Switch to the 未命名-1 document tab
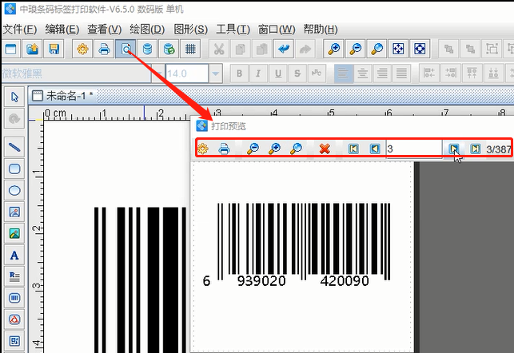Image resolution: width=514 pixels, height=353 pixels. pyautogui.click(x=62, y=96)
